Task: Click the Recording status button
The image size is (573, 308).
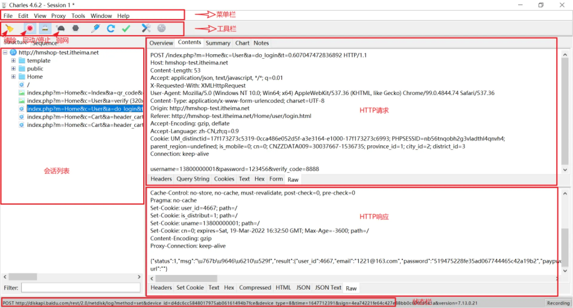Action: tap(558, 303)
